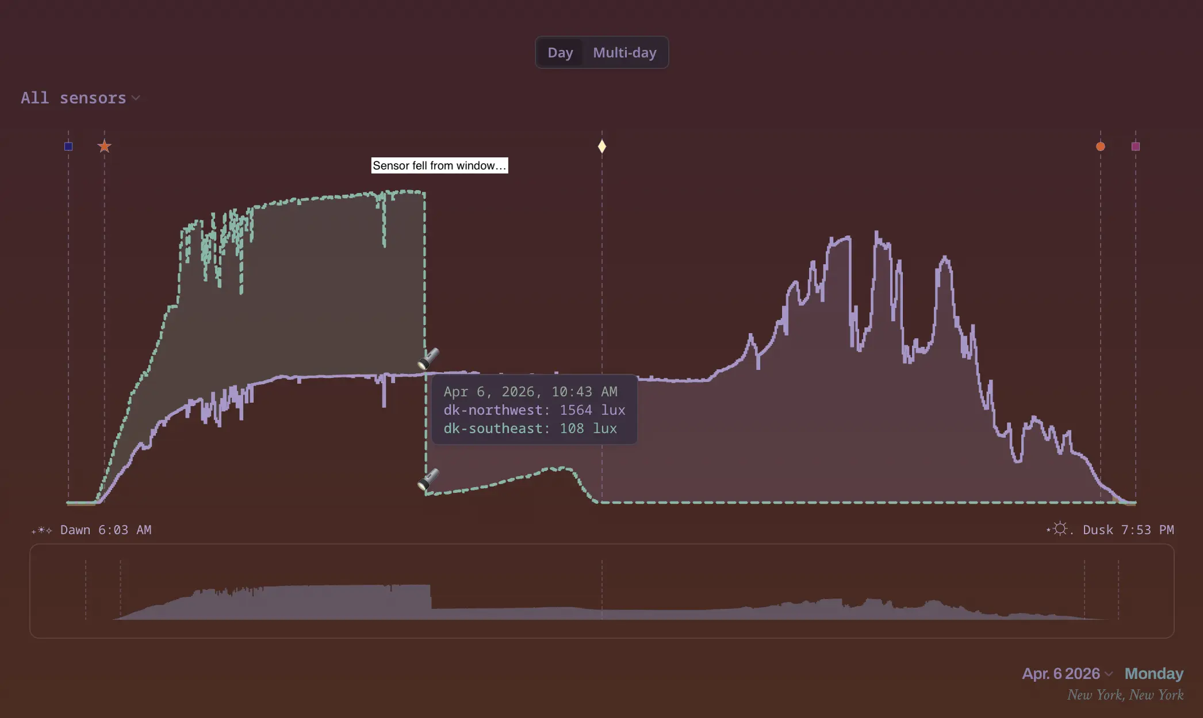
Task: Switch to Multi-day view
Action: [625, 53]
